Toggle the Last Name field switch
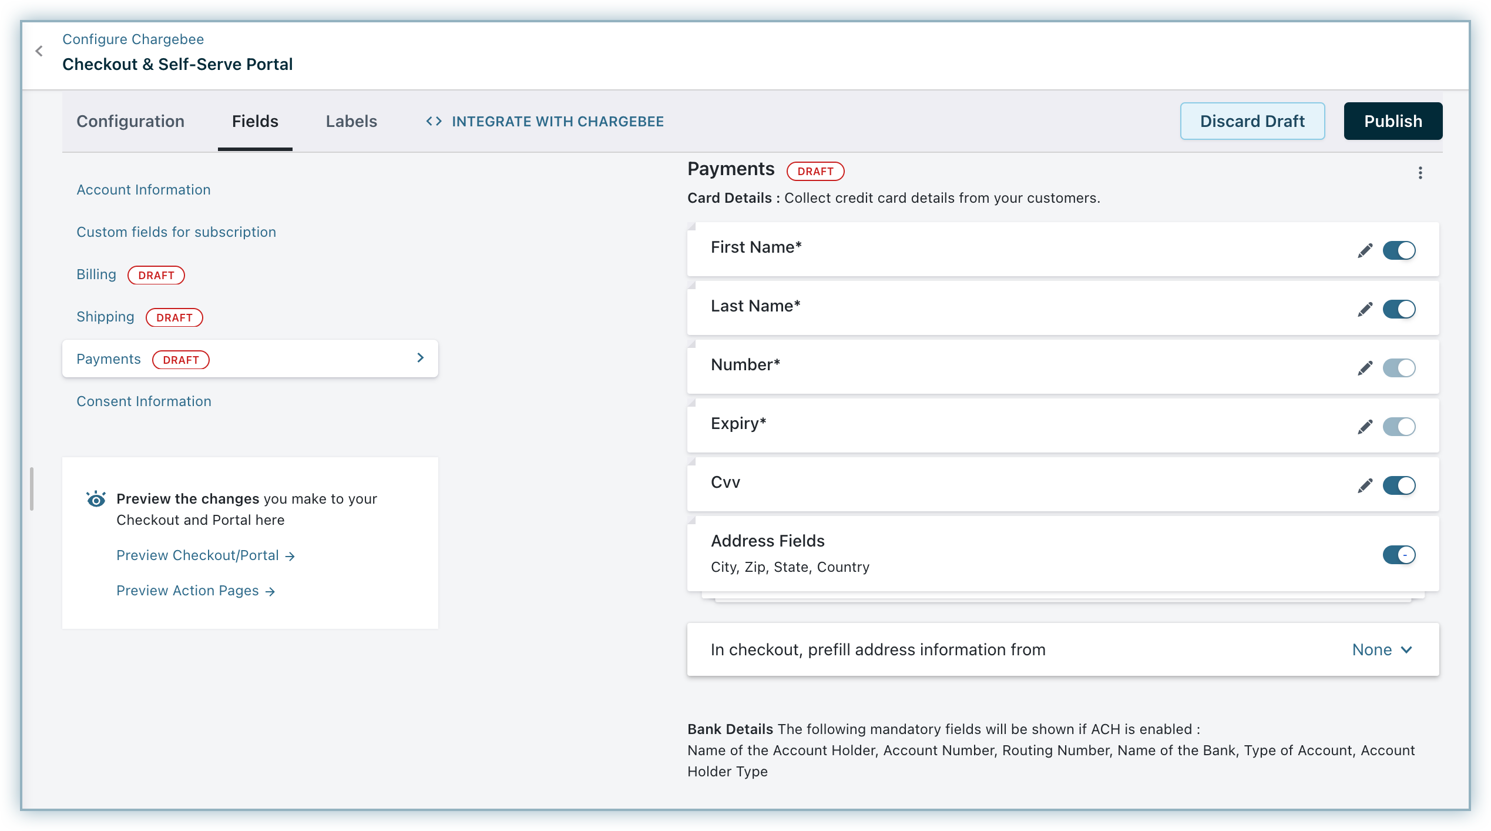The image size is (1491, 831). click(1399, 309)
